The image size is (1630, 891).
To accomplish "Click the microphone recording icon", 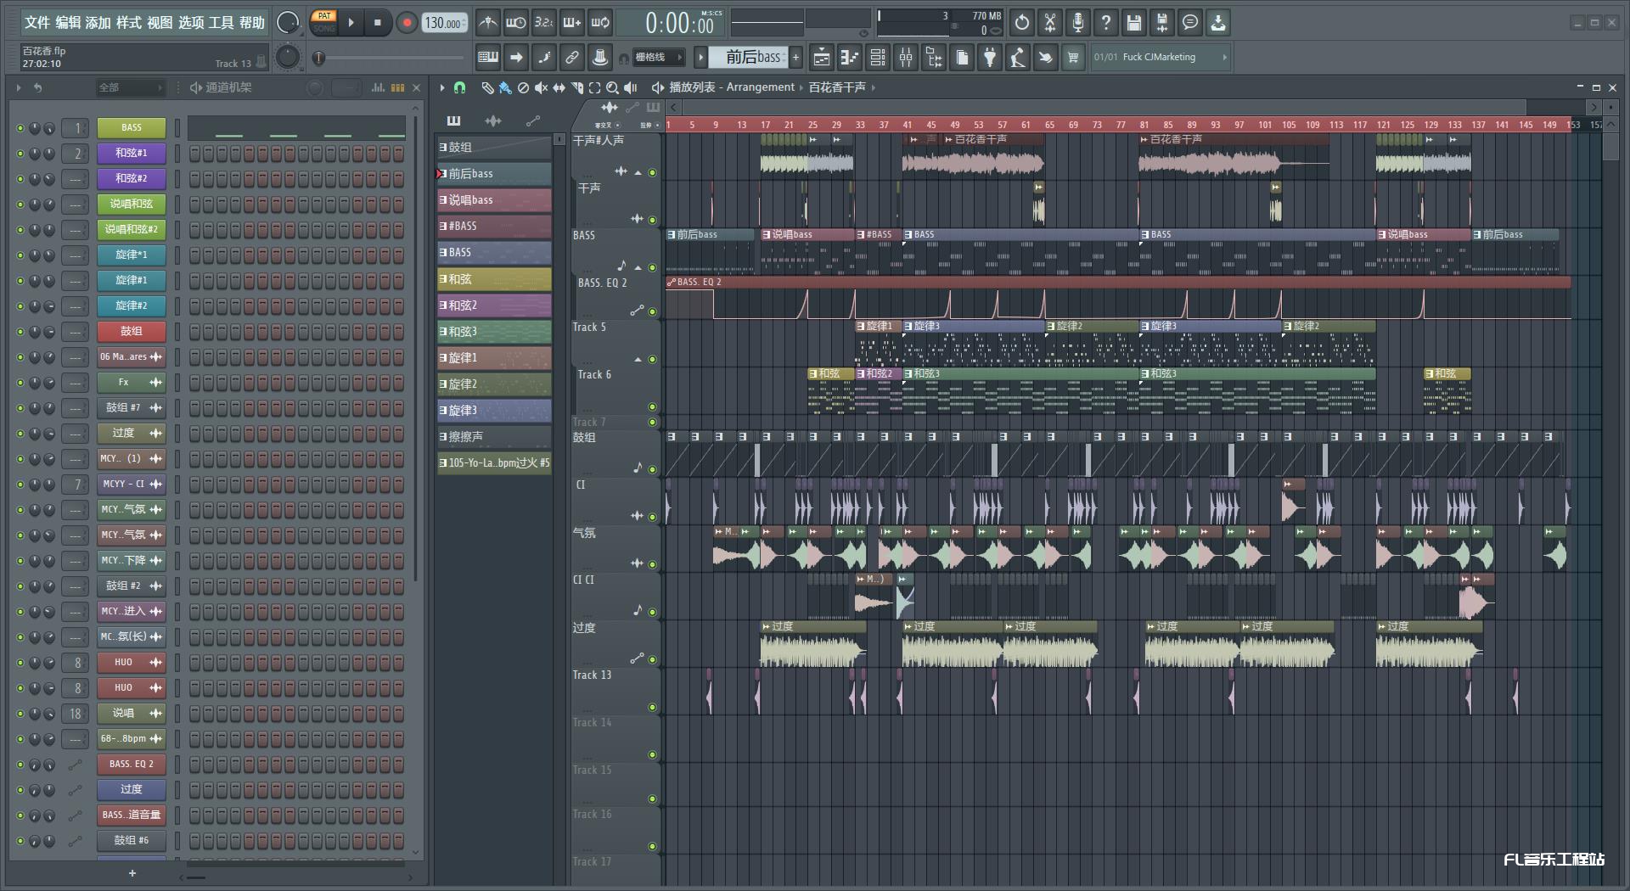I will tap(1078, 23).
